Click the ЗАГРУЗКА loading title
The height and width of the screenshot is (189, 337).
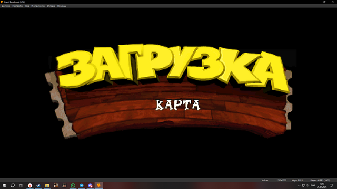click(x=173, y=69)
